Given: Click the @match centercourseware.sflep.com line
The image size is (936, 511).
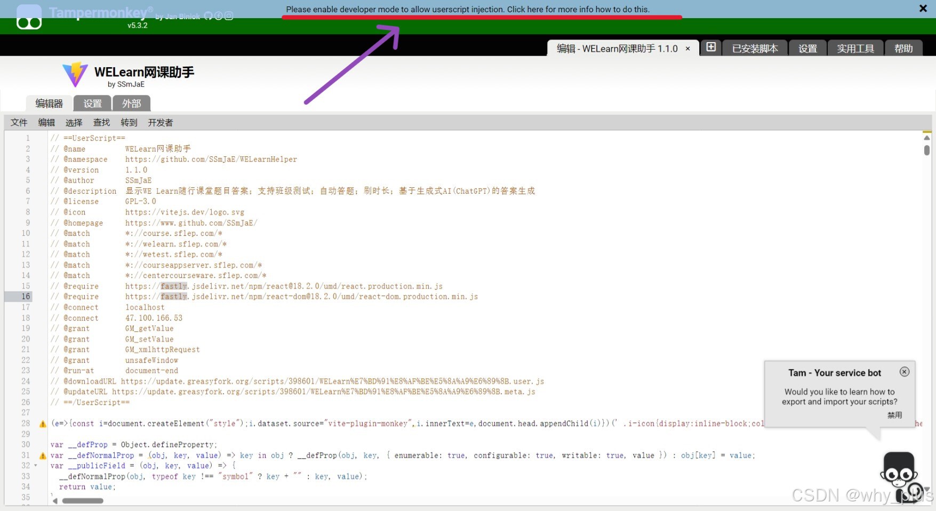Looking at the screenshot, I should coord(158,276).
